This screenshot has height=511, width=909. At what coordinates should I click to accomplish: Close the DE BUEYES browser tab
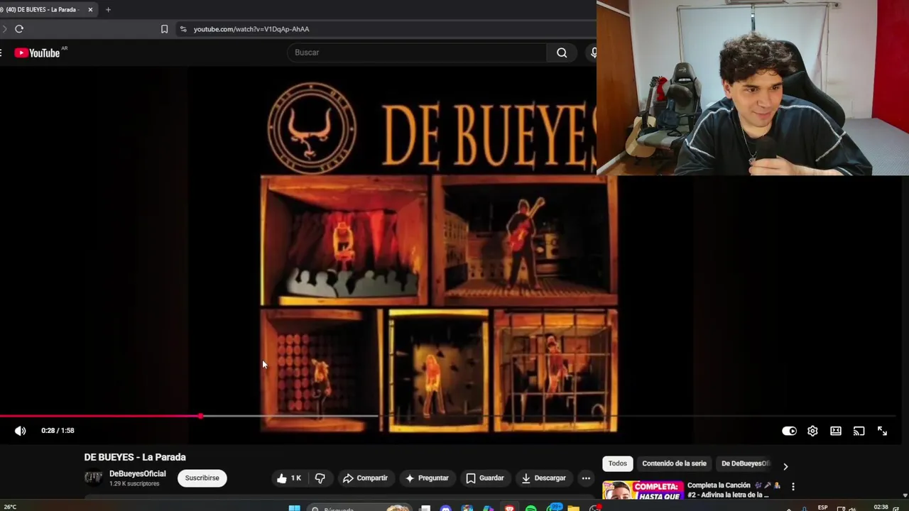tap(90, 10)
